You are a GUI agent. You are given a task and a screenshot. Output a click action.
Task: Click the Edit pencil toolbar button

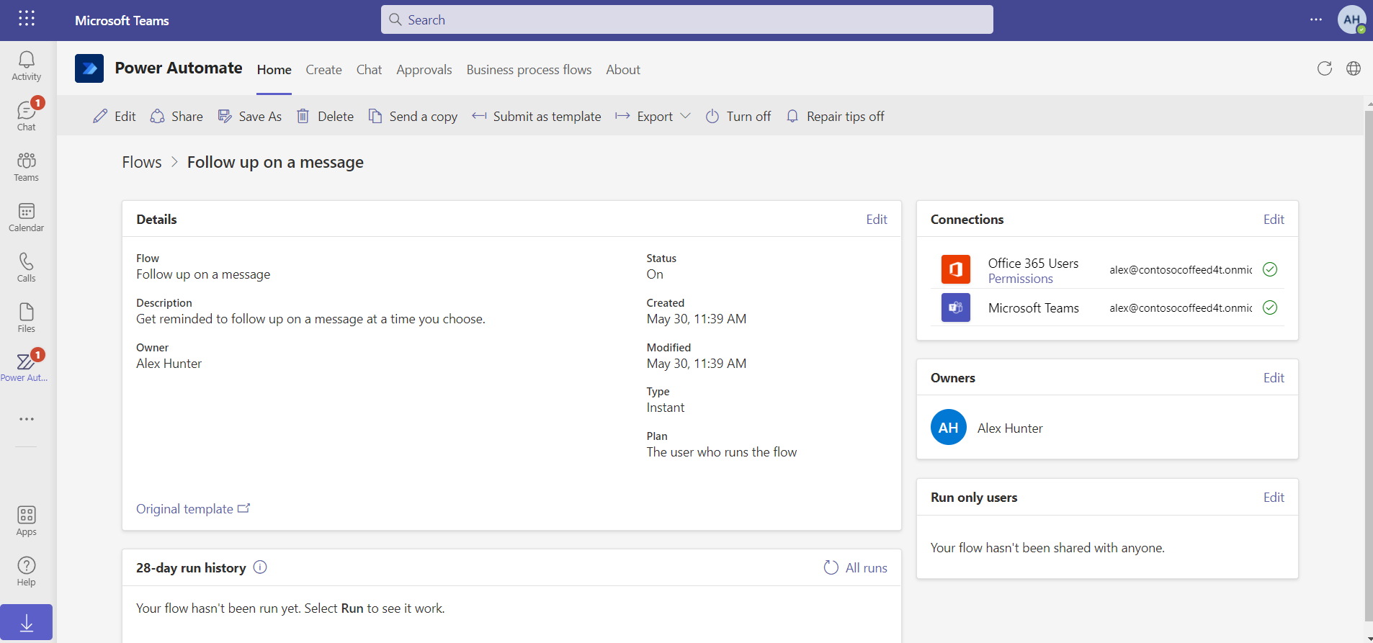click(x=115, y=116)
